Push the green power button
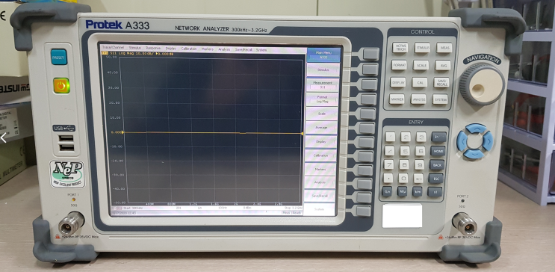555x272 pixels. tap(61, 85)
